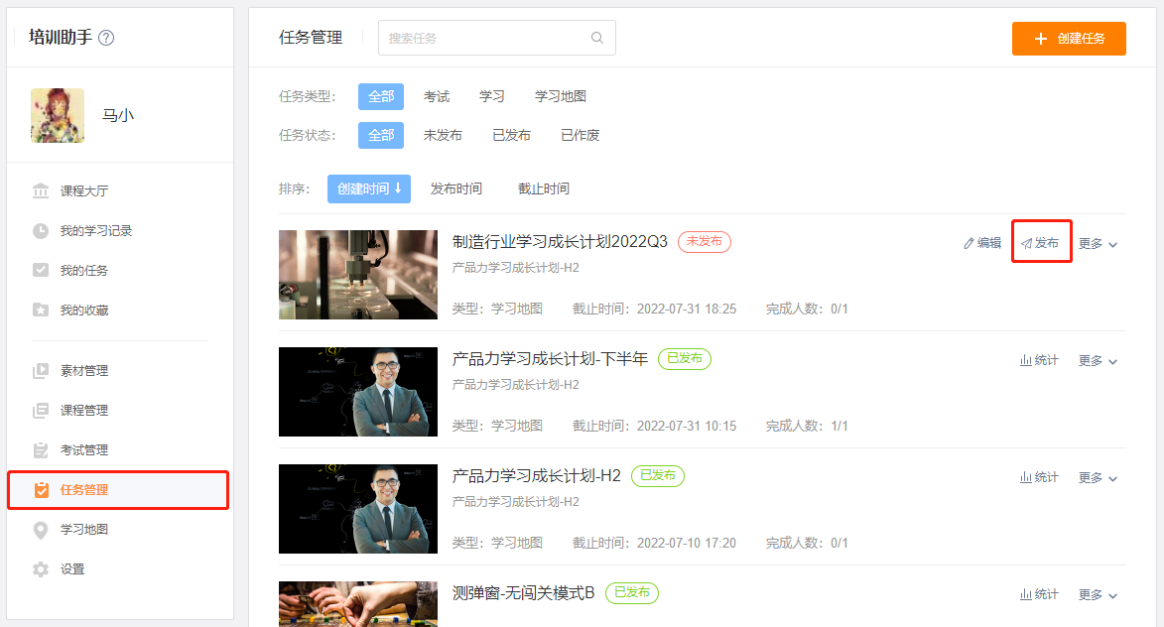Viewport: 1164px width, 627px height.
Task: Click the username 马小
Action: pos(118,116)
